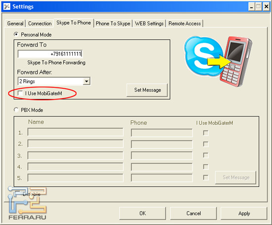
Task: Go to the WEB Settings tab
Action: tap(149, 23)
